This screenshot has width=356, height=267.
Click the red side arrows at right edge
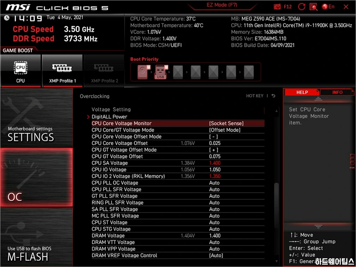coord(352,168)
